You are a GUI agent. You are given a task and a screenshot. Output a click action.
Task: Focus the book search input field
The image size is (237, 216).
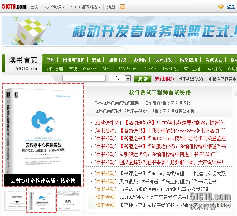coord(84,79)
